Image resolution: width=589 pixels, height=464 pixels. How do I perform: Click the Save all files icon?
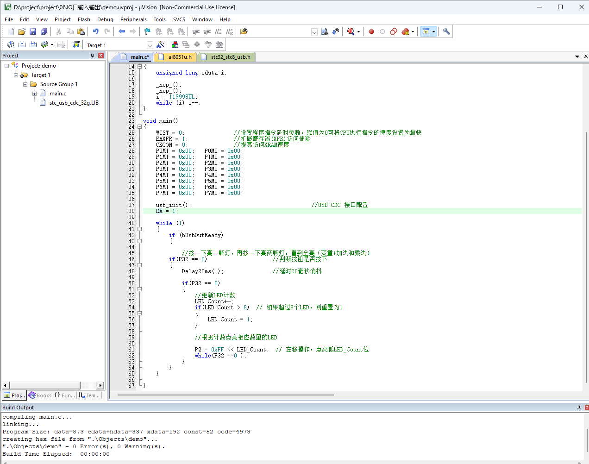point(44,31)
